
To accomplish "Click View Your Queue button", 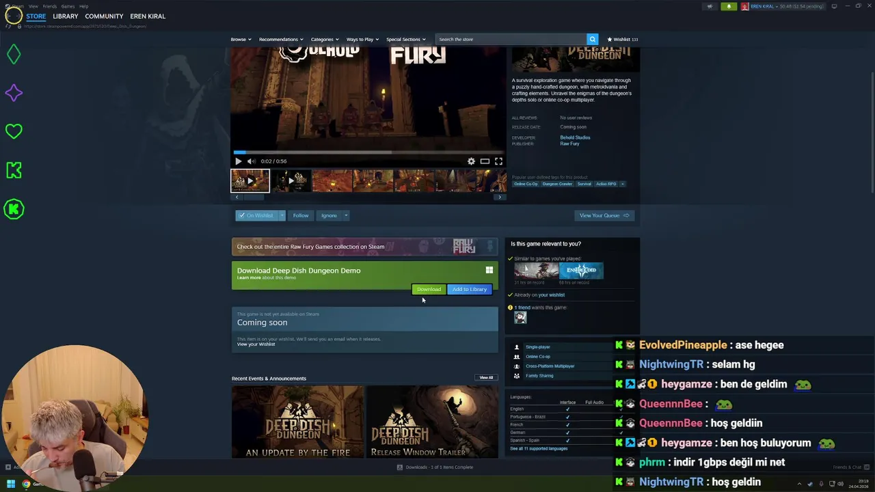I will tap(604, 215).
